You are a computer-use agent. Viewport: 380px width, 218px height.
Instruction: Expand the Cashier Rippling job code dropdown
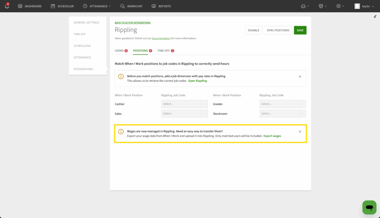tap(184, 104)
